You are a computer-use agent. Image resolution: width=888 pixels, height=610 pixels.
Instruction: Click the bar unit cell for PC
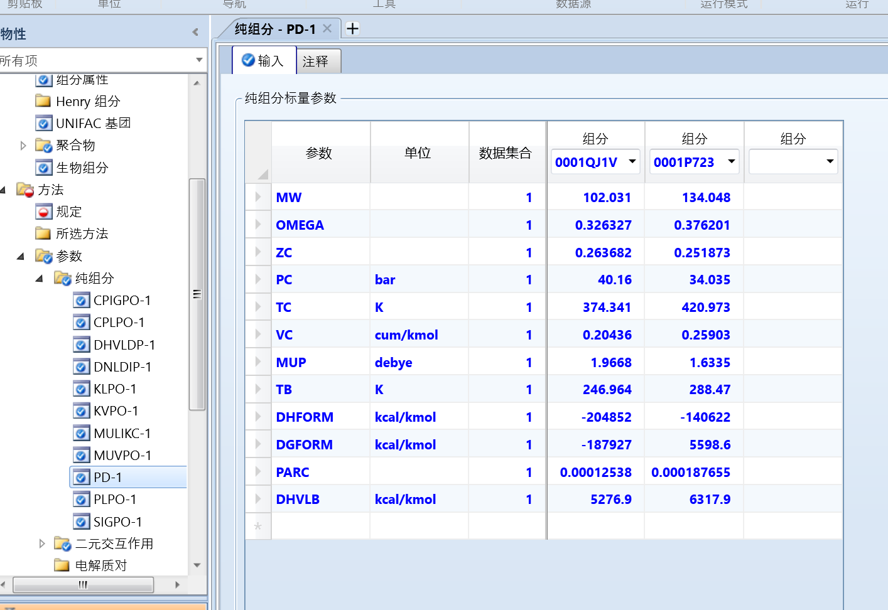(x=419, y=280)
